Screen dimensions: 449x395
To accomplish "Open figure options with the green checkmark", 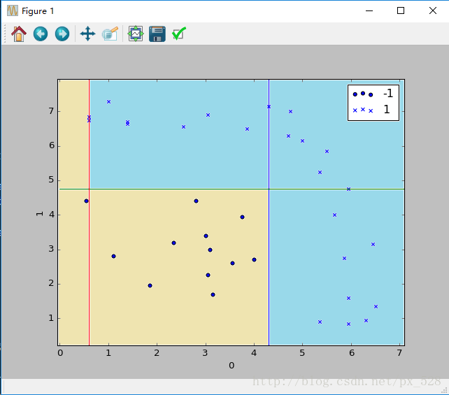I will pyautogui.click(x=179, y=34).
